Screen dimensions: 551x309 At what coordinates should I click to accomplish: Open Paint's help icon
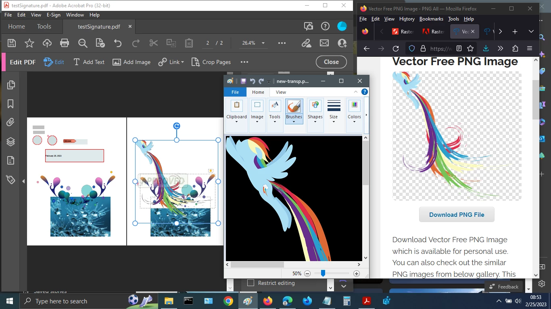365,92
